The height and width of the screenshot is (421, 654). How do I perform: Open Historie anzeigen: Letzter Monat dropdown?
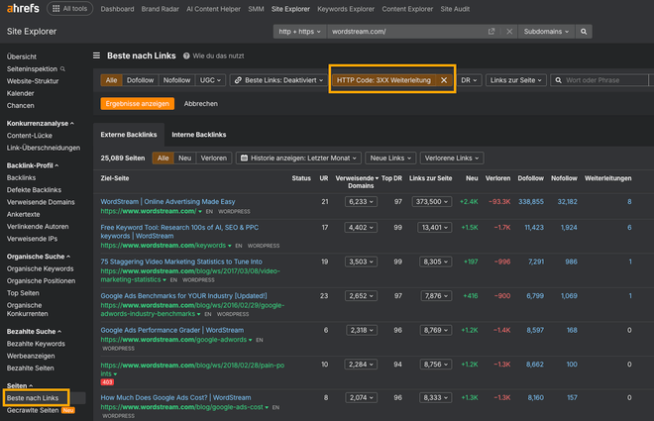298,158
